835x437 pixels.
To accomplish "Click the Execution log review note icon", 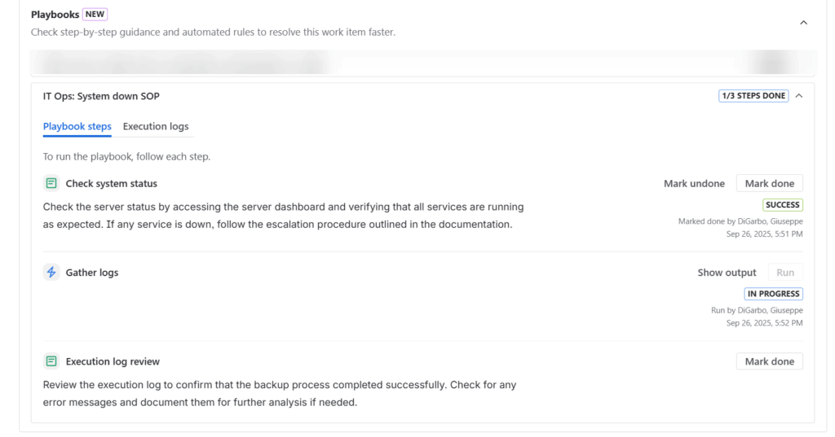I will (x=51, y=361).
